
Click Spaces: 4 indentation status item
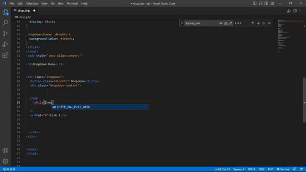click(239, 169)
